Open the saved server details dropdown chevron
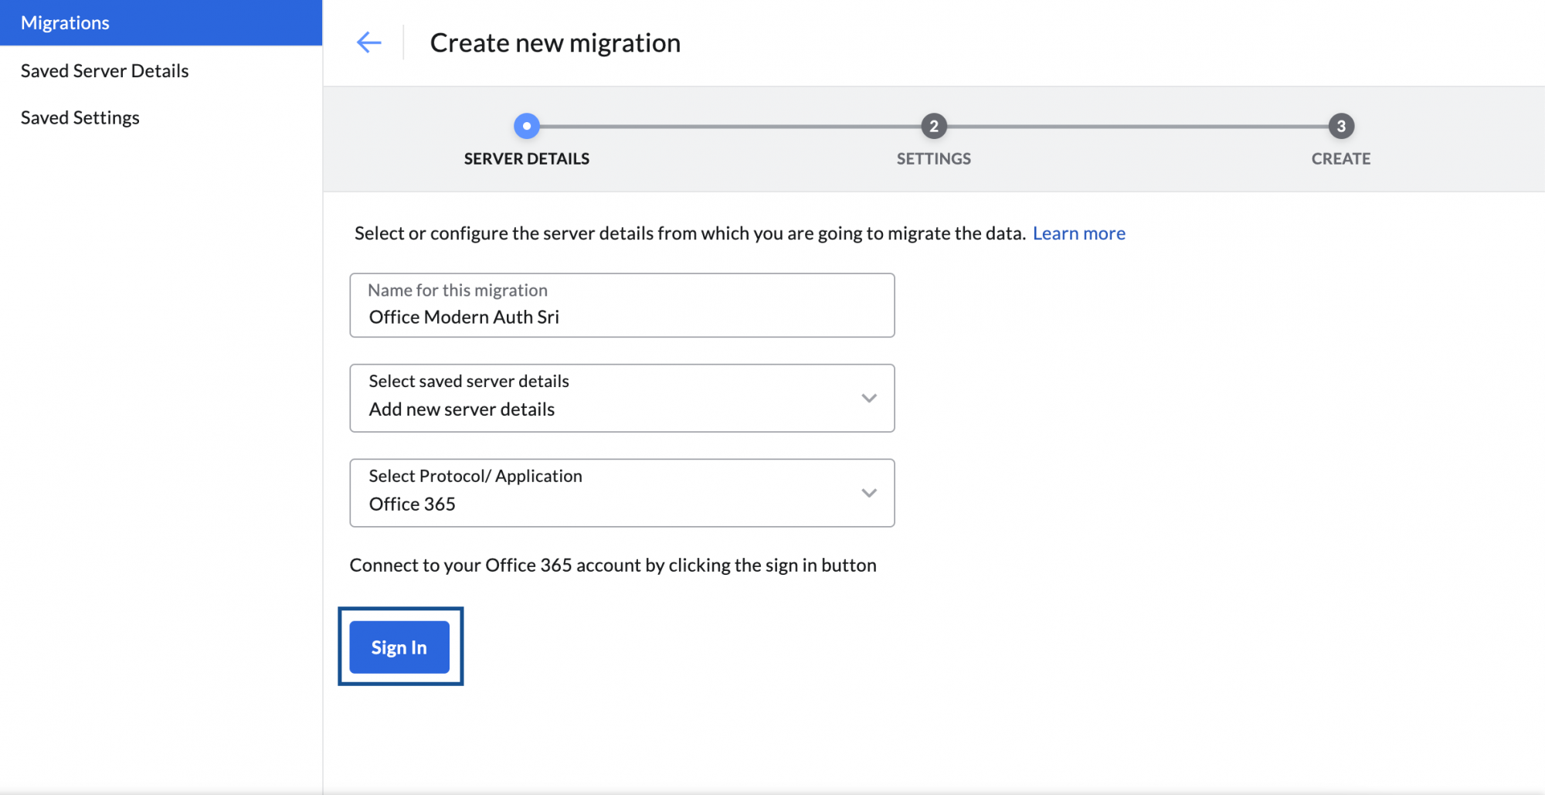The image size is (1545, 795). (868, 398)
